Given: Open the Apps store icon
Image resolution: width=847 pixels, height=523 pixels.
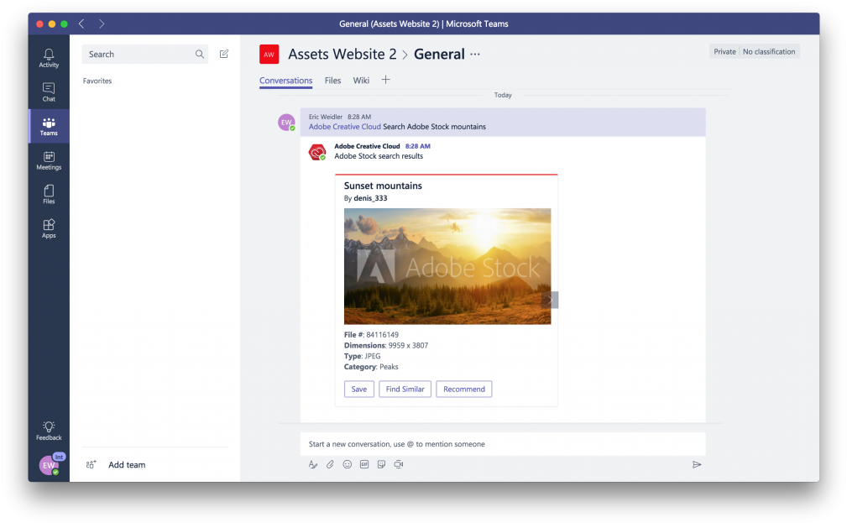Looking at the screenshot, I should (x=49, y=228).
